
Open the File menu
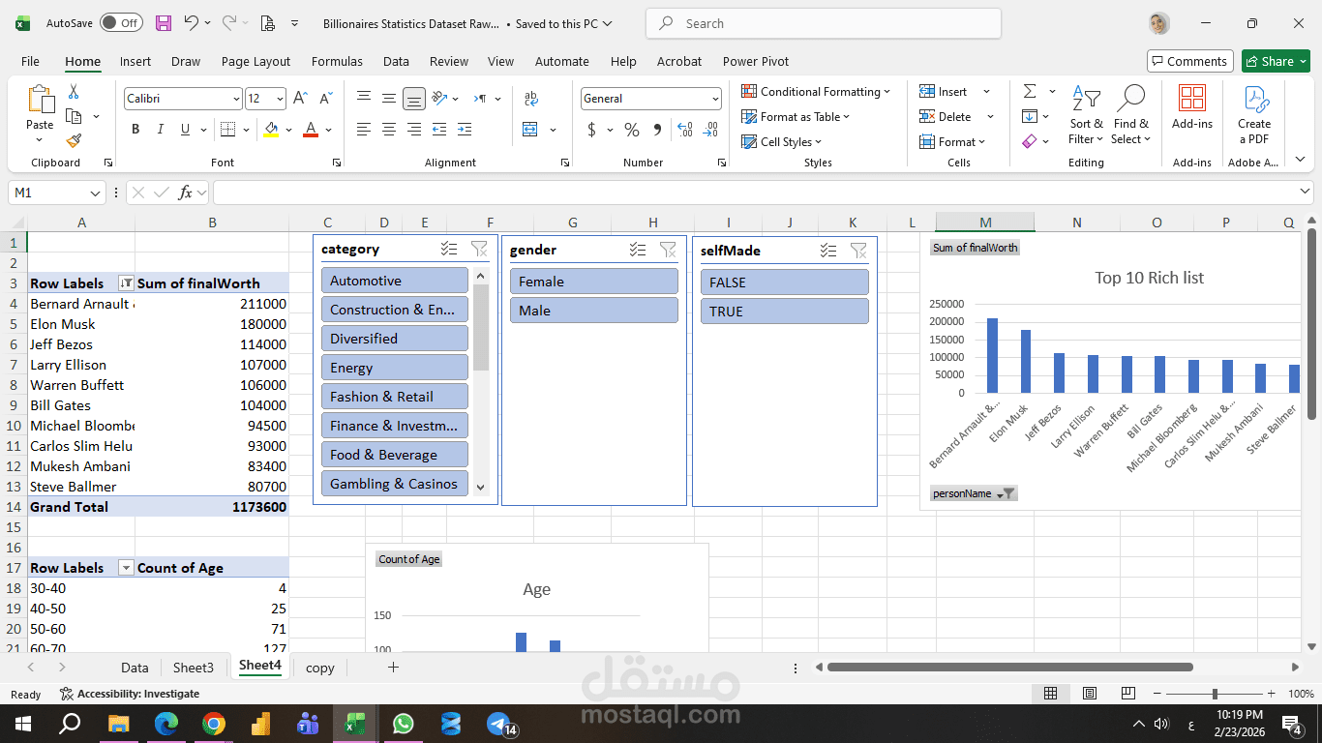coord(30,61)
